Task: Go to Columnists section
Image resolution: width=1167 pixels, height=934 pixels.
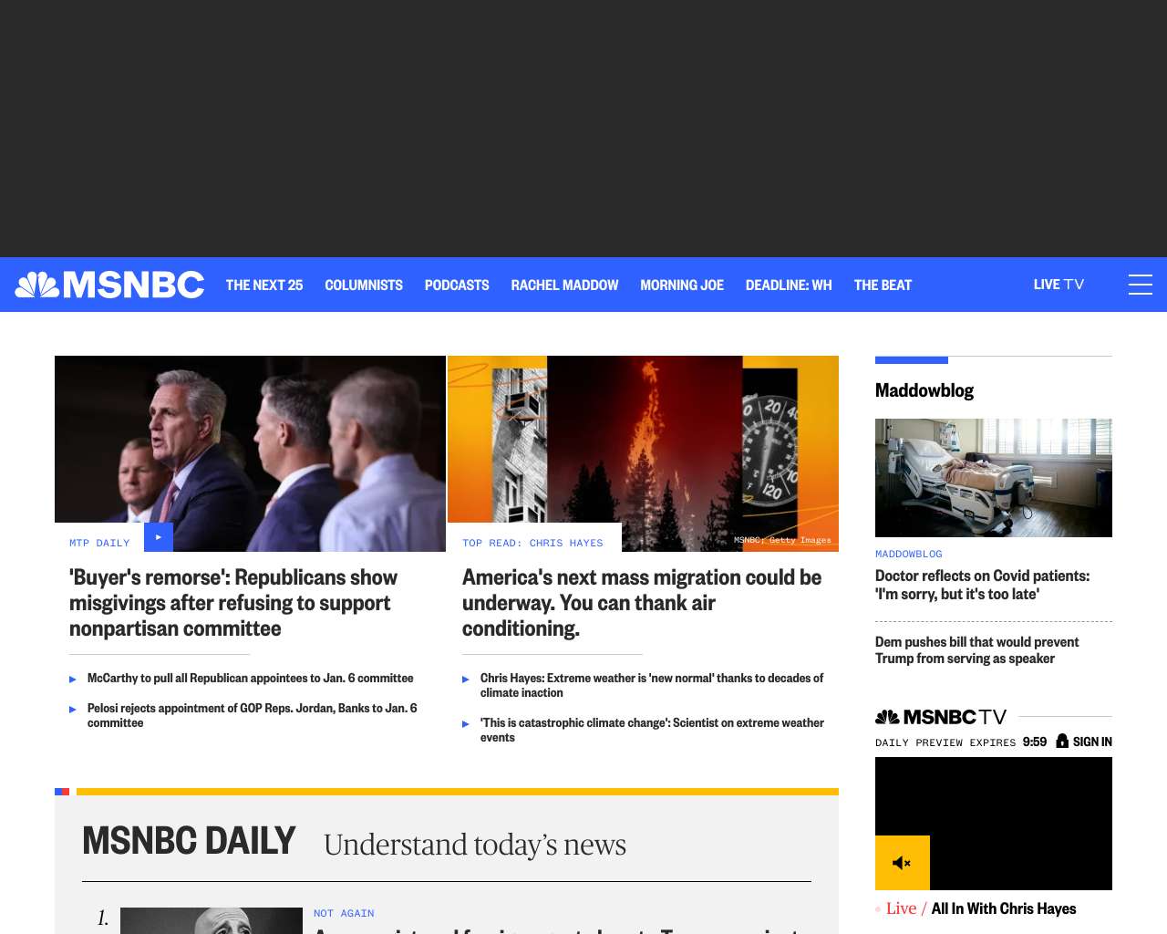Action: pyautogui.click(x=364, y=285)
